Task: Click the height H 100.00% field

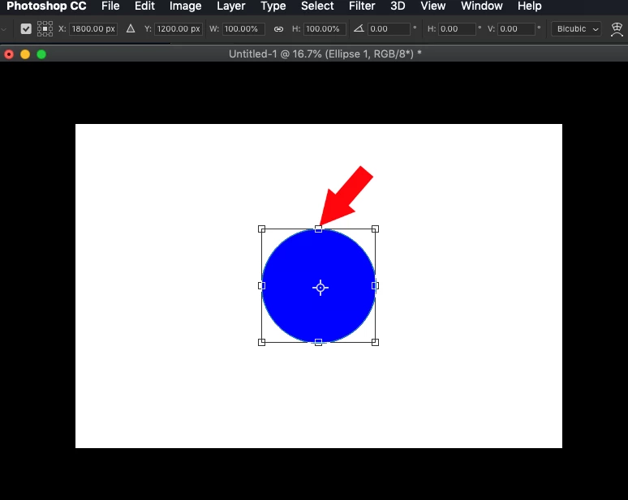Action: point(325,29)
